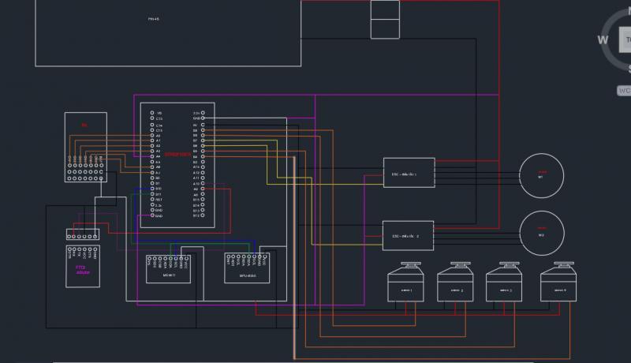Select the receiver block with red label

(x=84, y=148)
